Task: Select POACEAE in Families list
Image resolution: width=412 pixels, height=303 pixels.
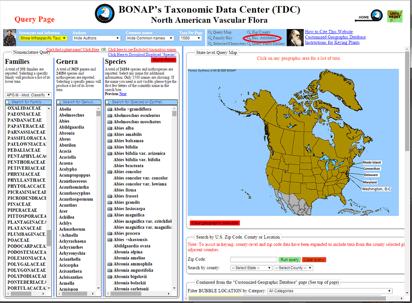Action: [x=18, y=240]
